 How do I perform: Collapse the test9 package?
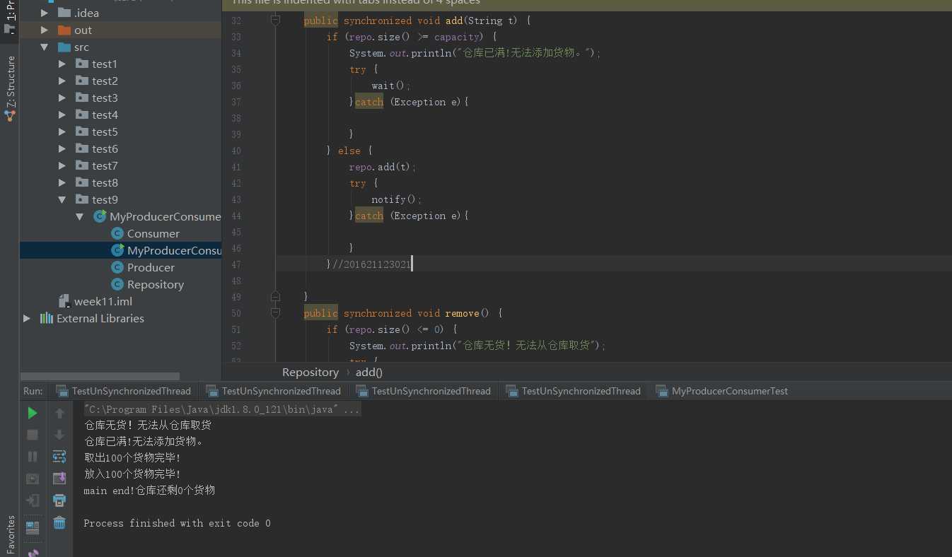62,200
